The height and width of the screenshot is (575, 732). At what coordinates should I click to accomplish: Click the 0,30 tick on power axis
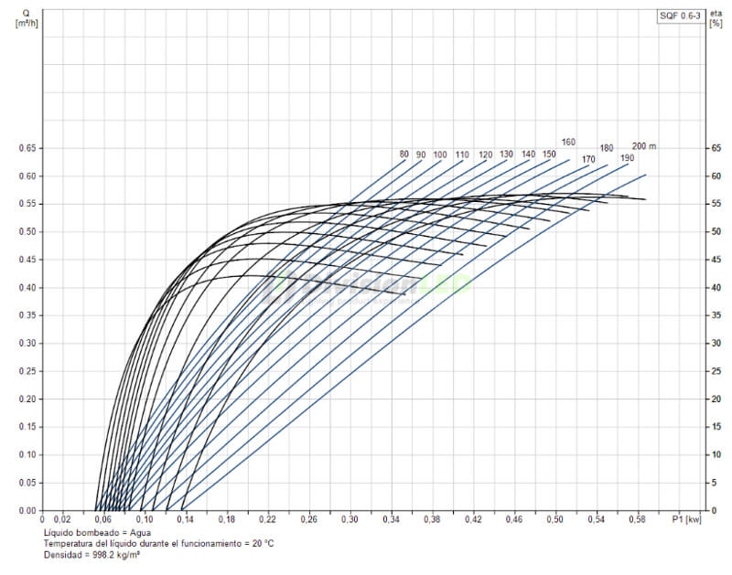(x=350, y=519)
